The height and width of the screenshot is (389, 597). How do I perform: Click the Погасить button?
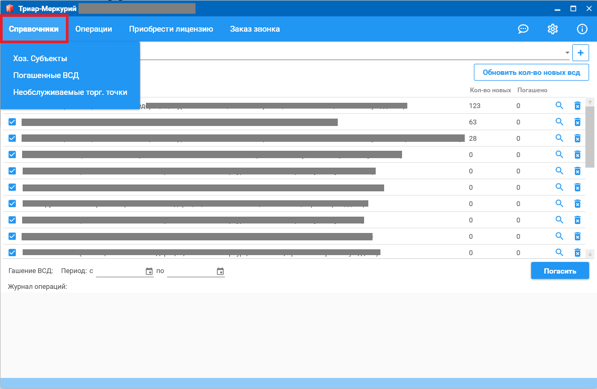pyautogui.click(x=560, y=271)
